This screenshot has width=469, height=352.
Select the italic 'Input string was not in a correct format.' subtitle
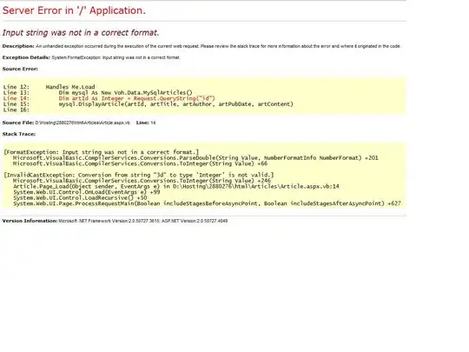tap(81, 33)
